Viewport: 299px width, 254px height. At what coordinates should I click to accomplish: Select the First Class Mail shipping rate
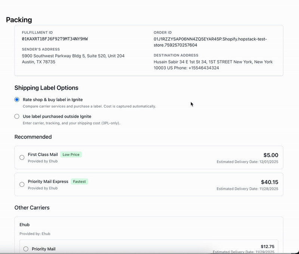click(x=22, y=158)
